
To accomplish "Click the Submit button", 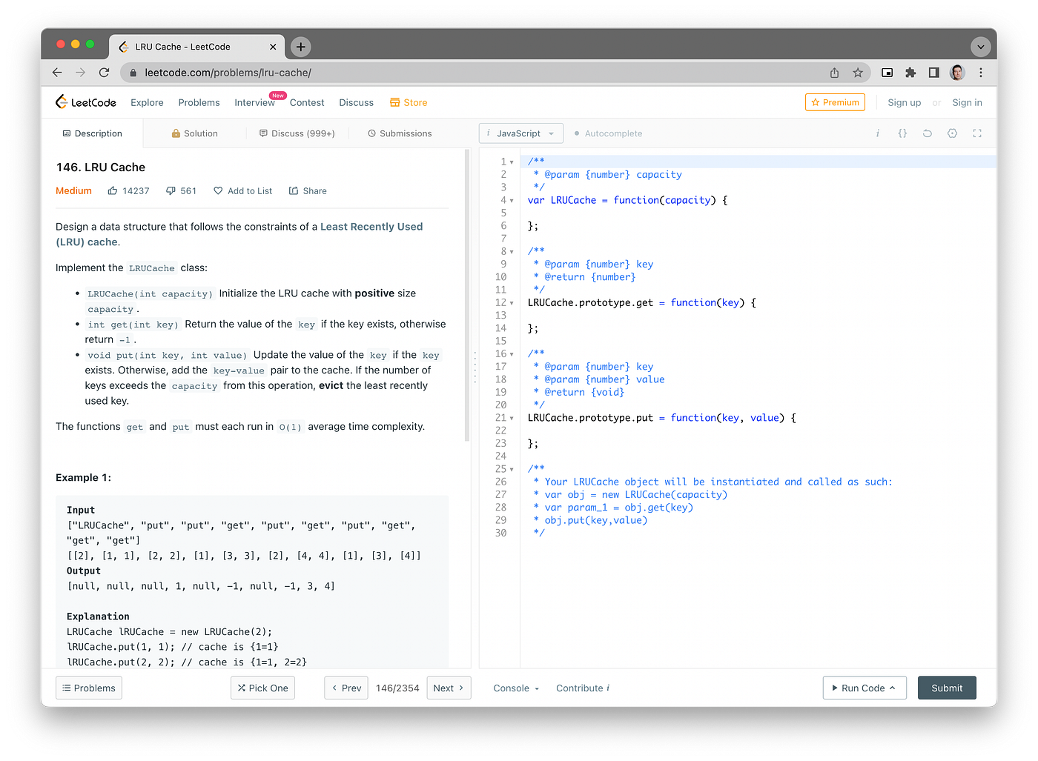I will click(x=947, y=688).
